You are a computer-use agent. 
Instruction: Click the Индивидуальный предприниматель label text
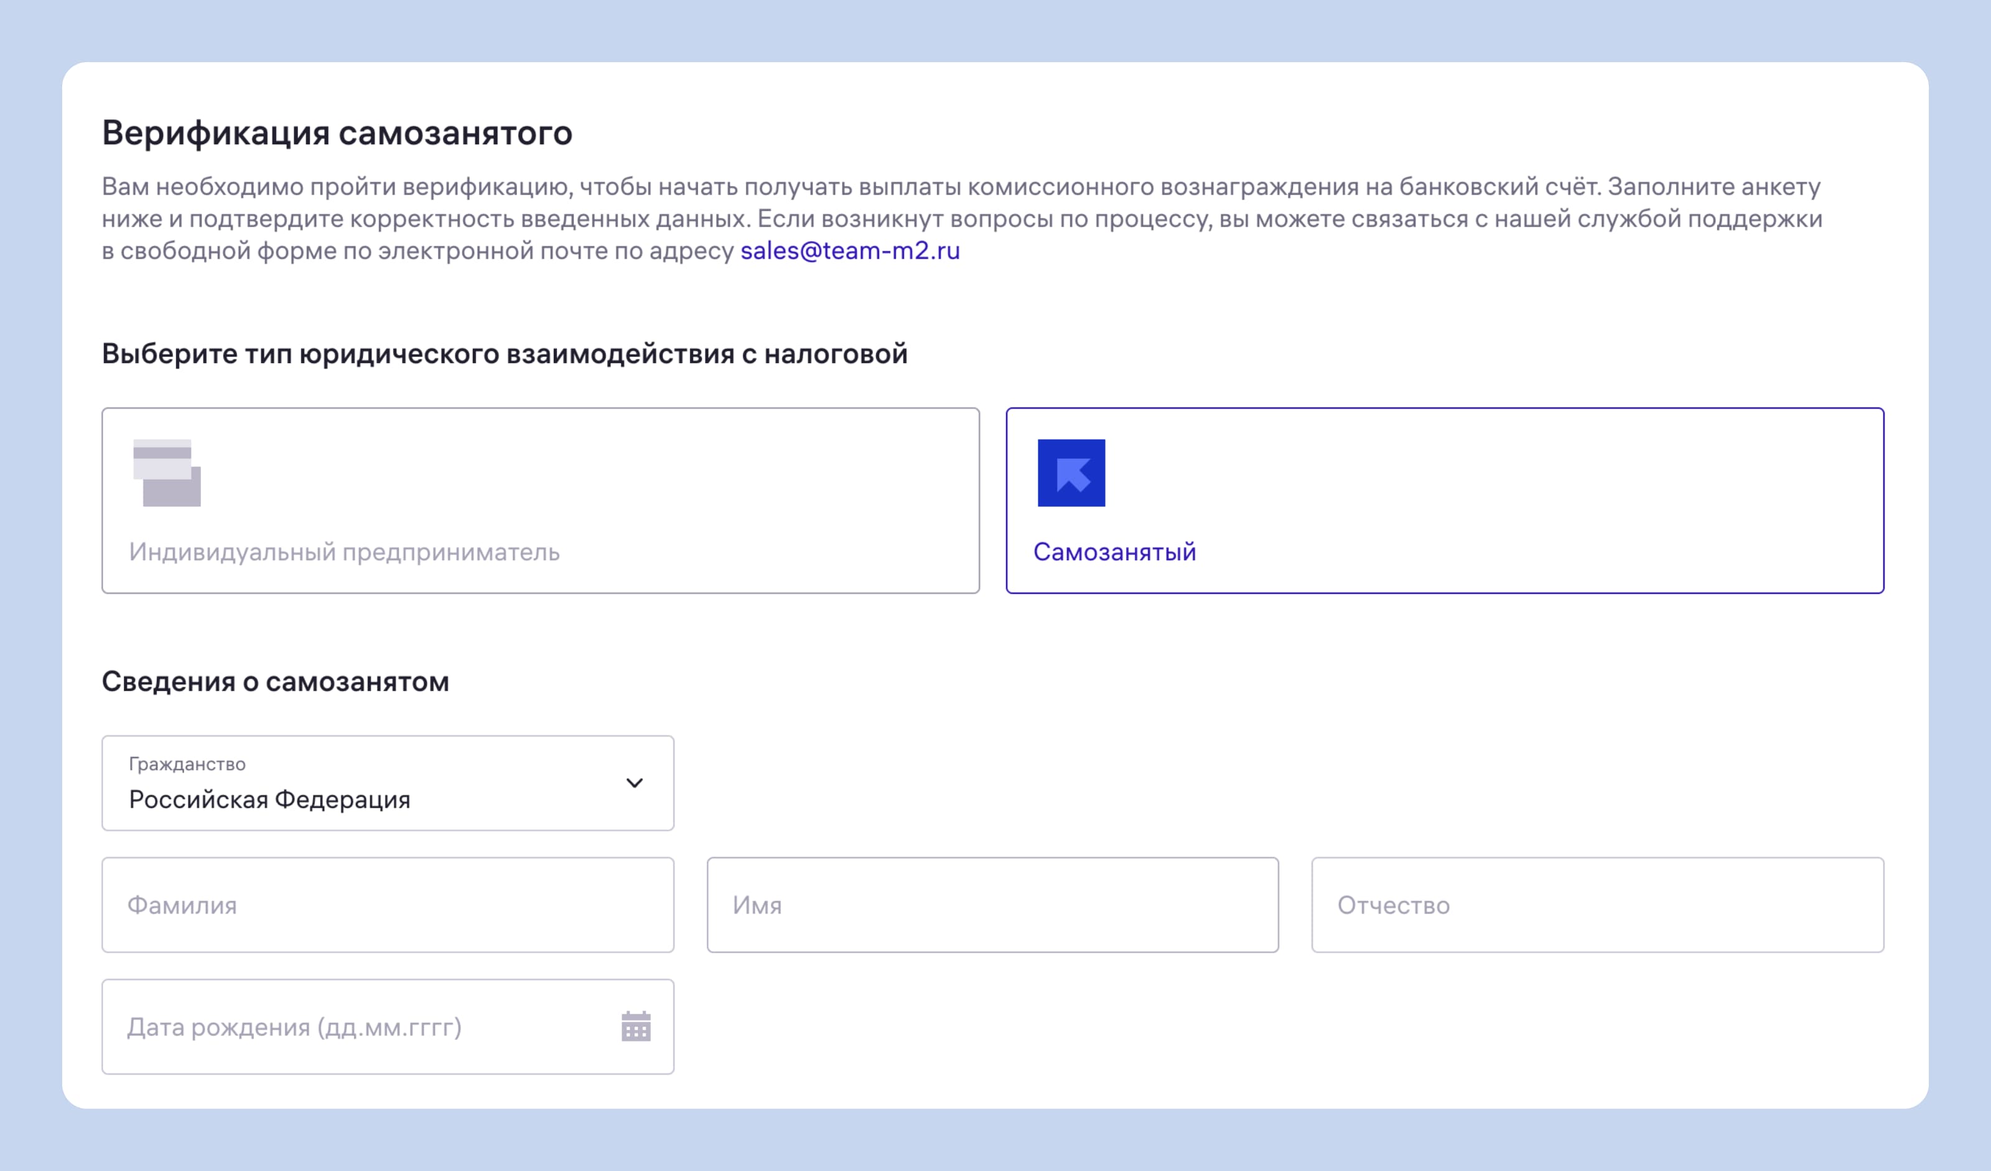pos(345,552)
